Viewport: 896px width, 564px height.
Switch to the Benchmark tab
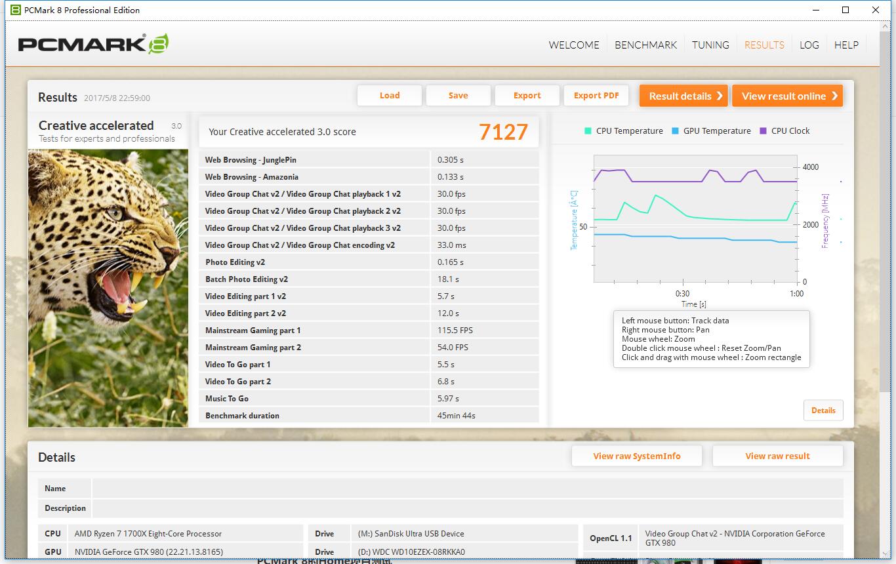pyautogui.click(x=645, y=45)
